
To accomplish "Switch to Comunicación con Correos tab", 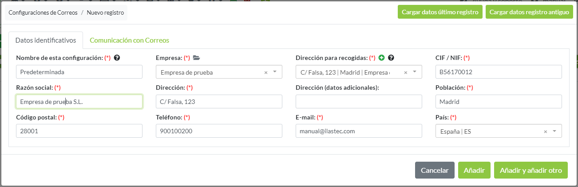I will click(129, 40).
